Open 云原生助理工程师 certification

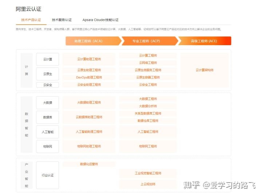89,70
